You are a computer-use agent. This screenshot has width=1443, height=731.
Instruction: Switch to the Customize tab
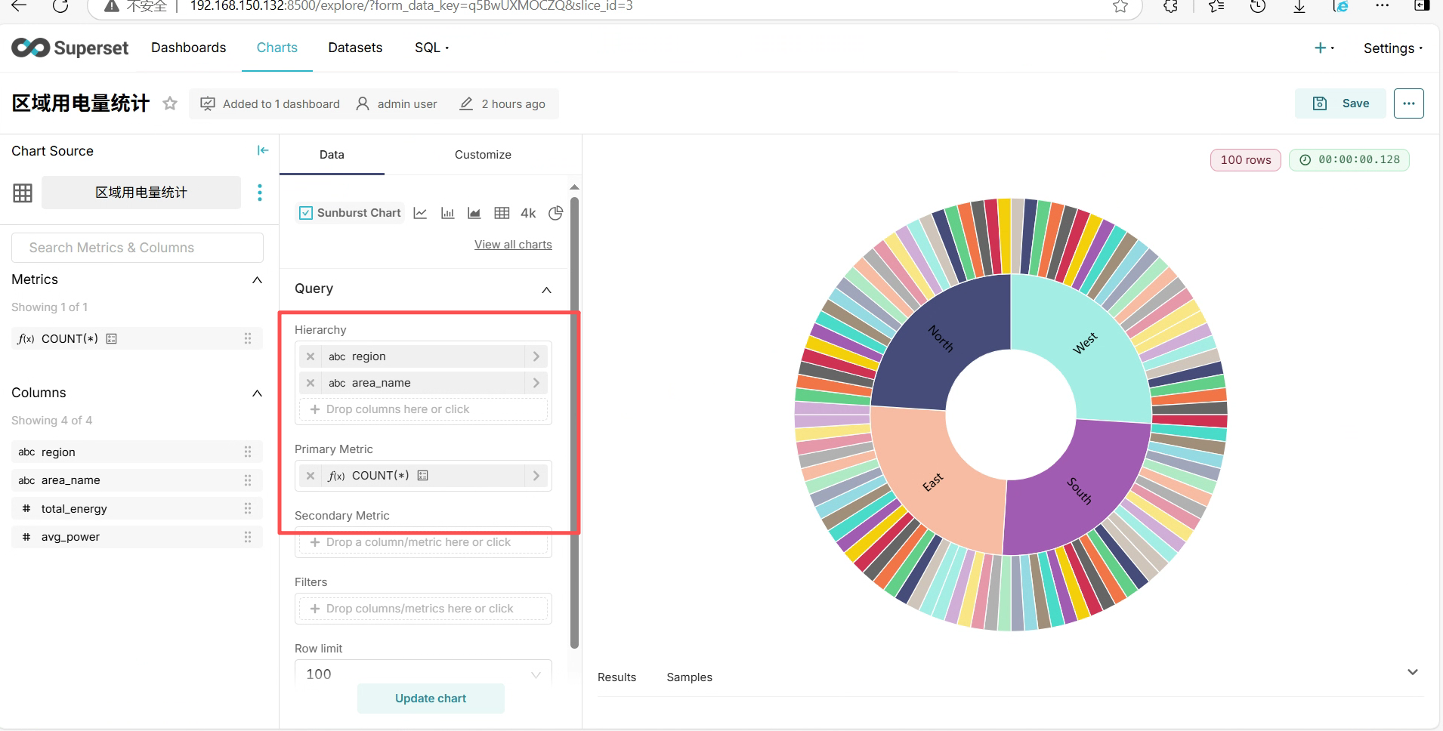483,155
